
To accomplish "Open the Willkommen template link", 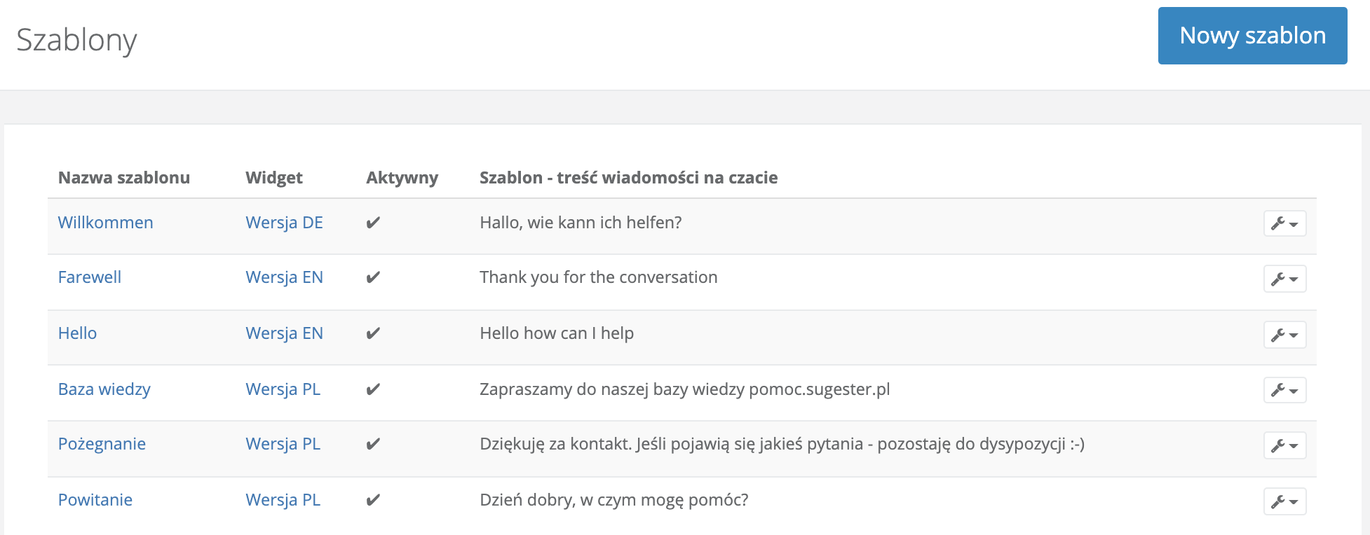I will point(105,223).
